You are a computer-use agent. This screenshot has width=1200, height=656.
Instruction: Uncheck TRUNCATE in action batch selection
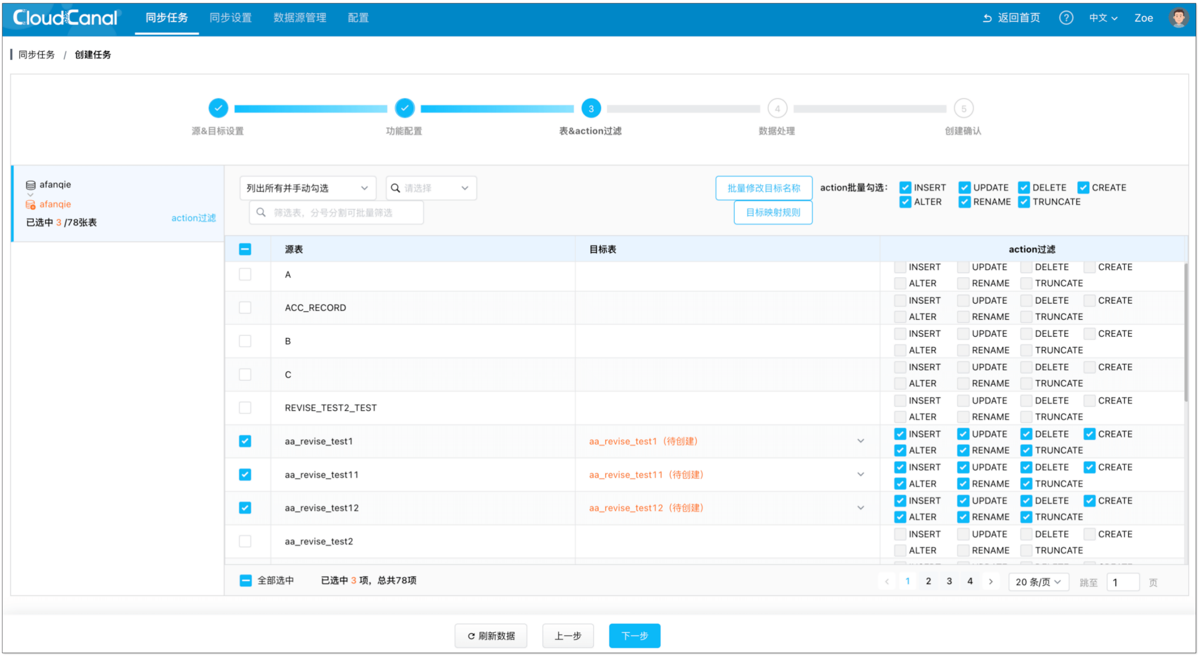[x=1024, y=202]
